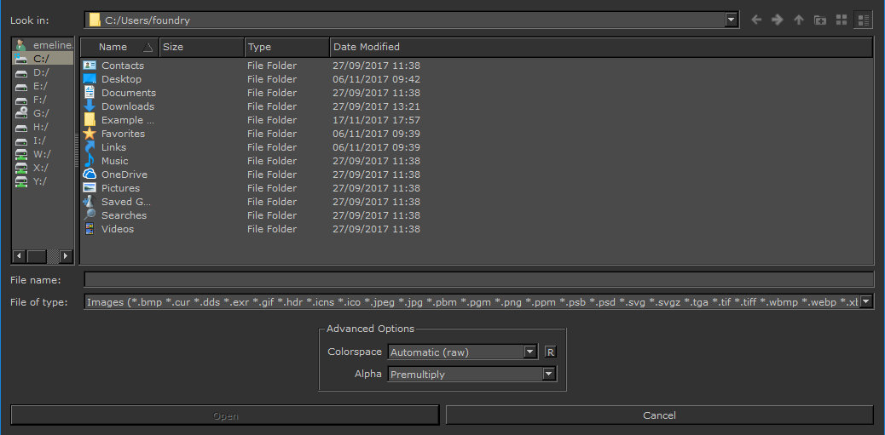
Task: Select the OneDrive cloud folder
Action: [x=124, y=175]
